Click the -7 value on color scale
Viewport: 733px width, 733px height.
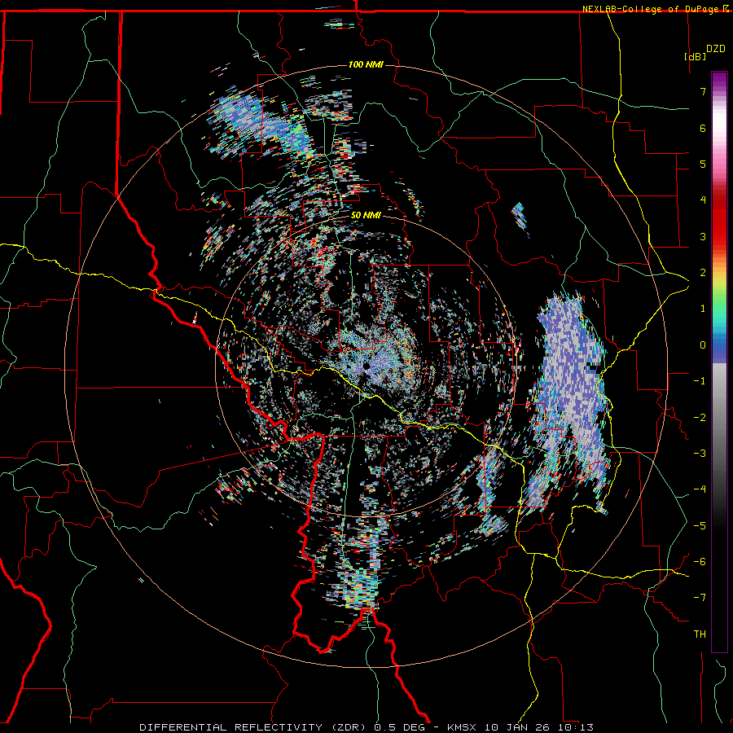(x=700, y=598)
